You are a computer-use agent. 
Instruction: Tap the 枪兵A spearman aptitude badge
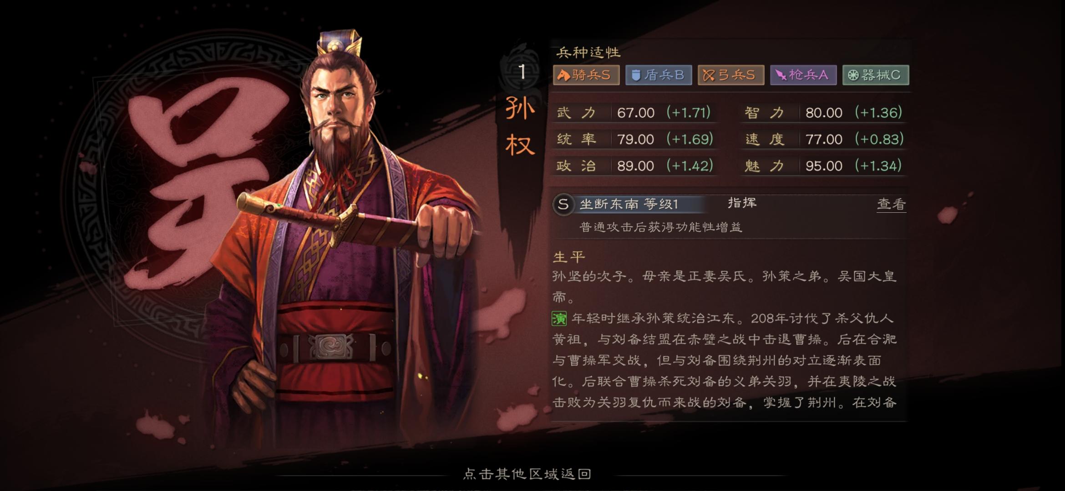click(803, 75)
